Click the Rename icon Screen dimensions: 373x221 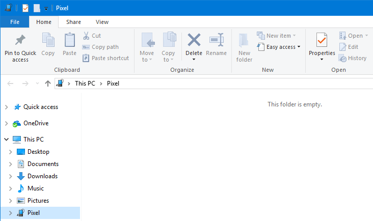(x=217, y=40)
